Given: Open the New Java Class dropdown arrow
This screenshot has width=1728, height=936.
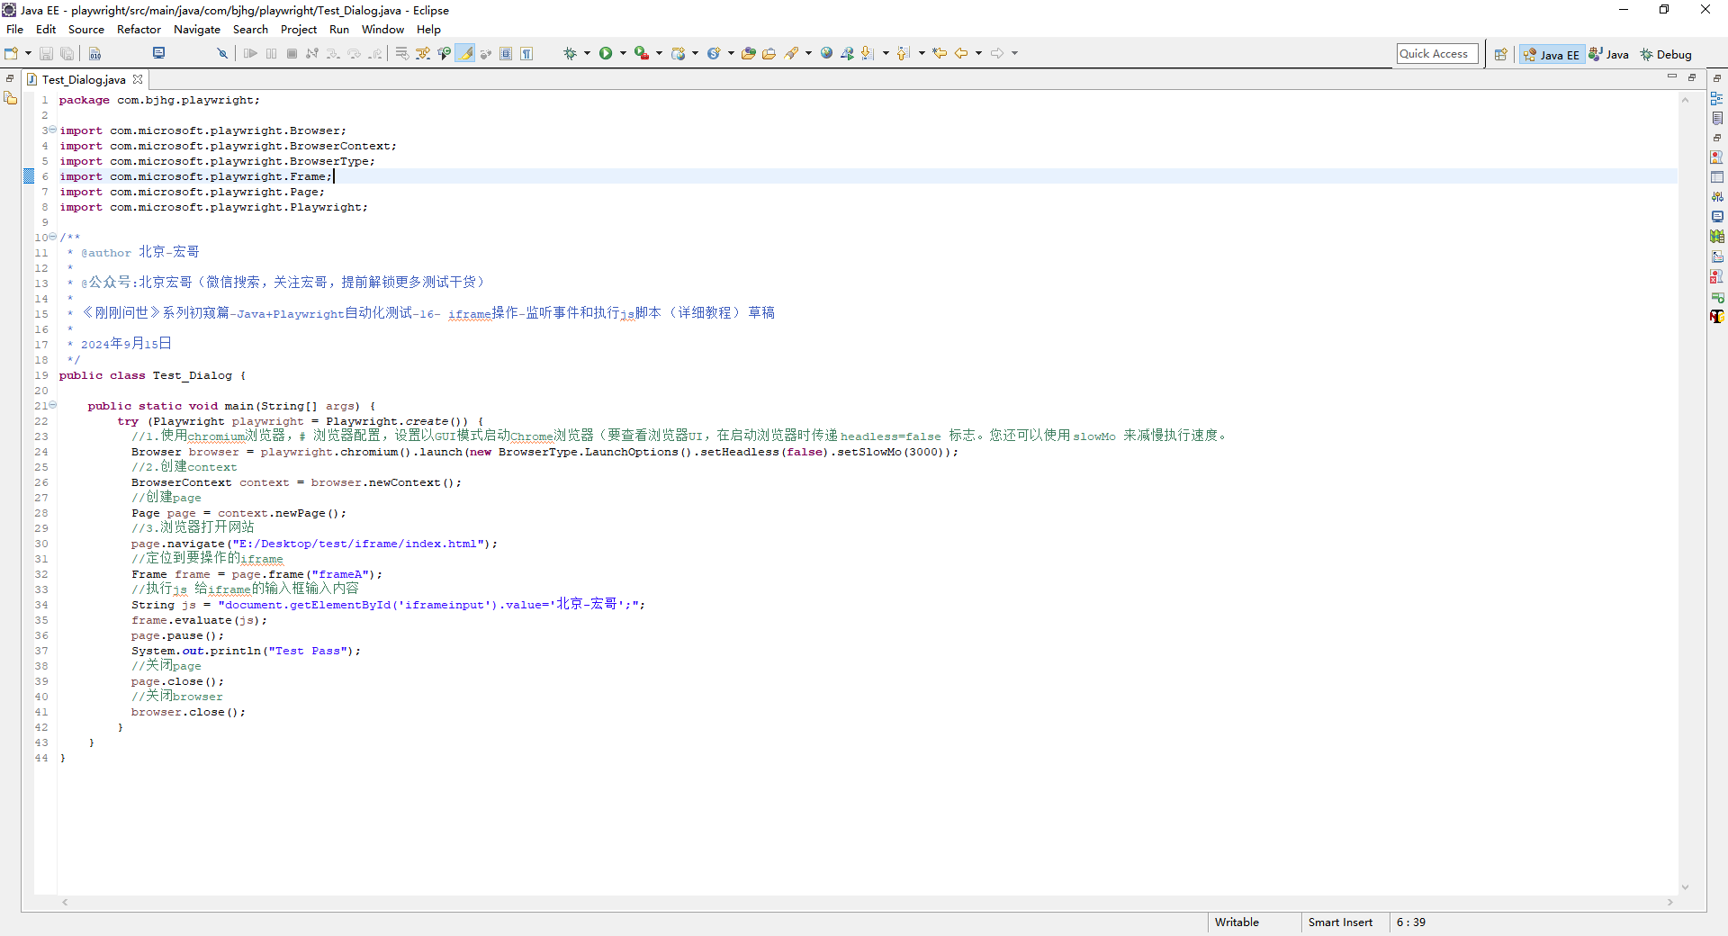Looking at the screenshot, I should [x=731, y=54].
